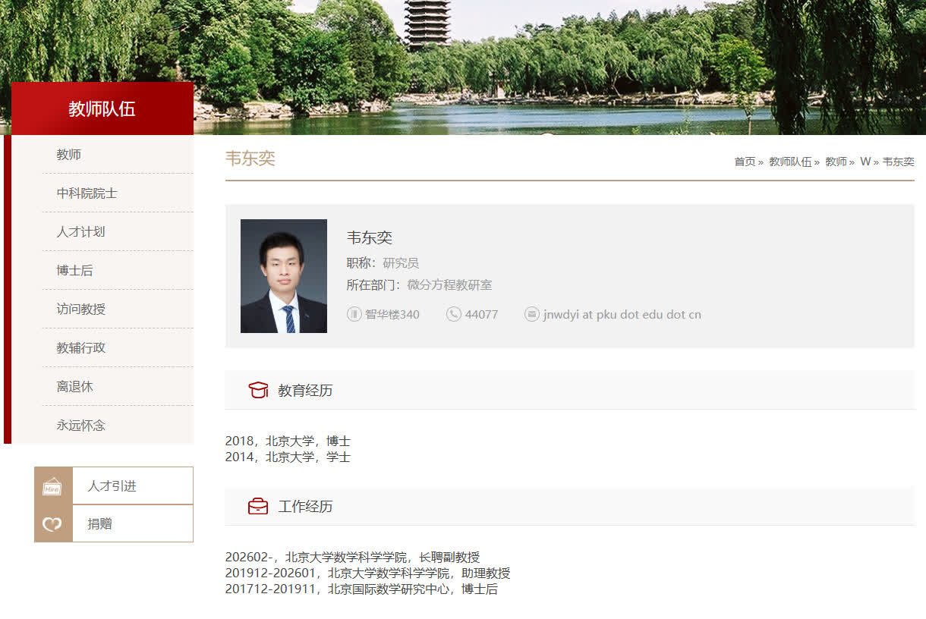Click the W breadcrumb link
This screenshot has width=926, height=619.
(x=865, y=162)
